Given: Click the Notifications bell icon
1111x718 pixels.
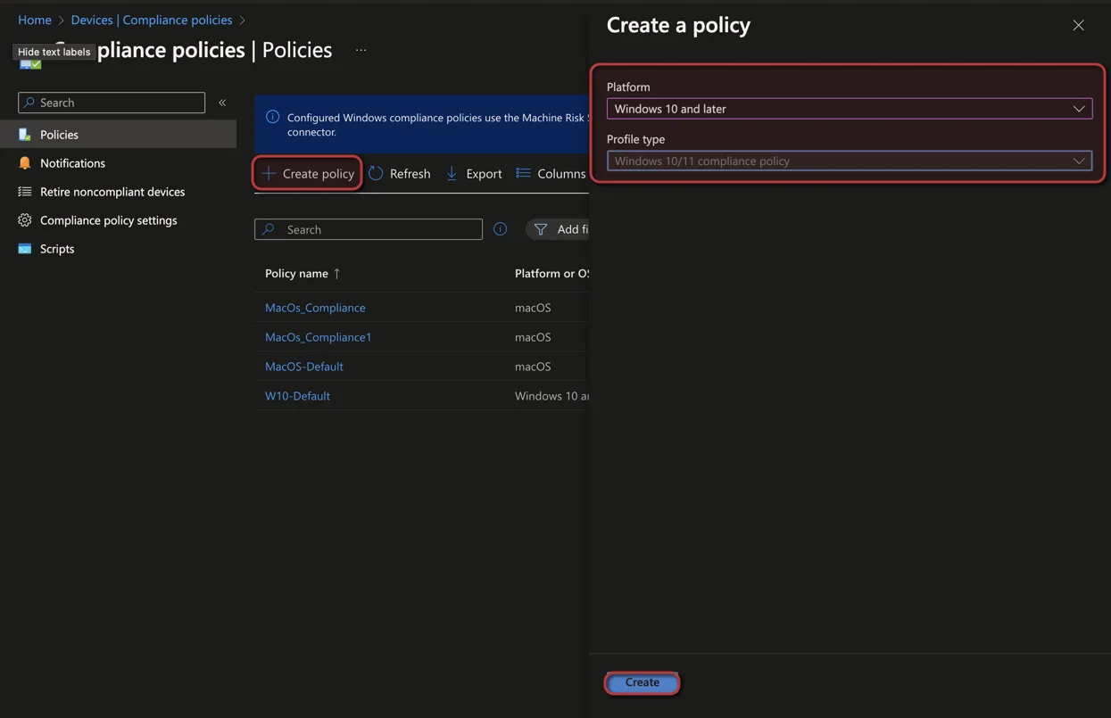Looking at the screenshot, I should click(x=25, y=163).
